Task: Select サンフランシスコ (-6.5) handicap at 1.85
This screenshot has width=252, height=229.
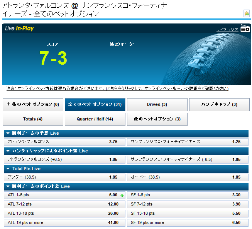Action: point(188,159)
